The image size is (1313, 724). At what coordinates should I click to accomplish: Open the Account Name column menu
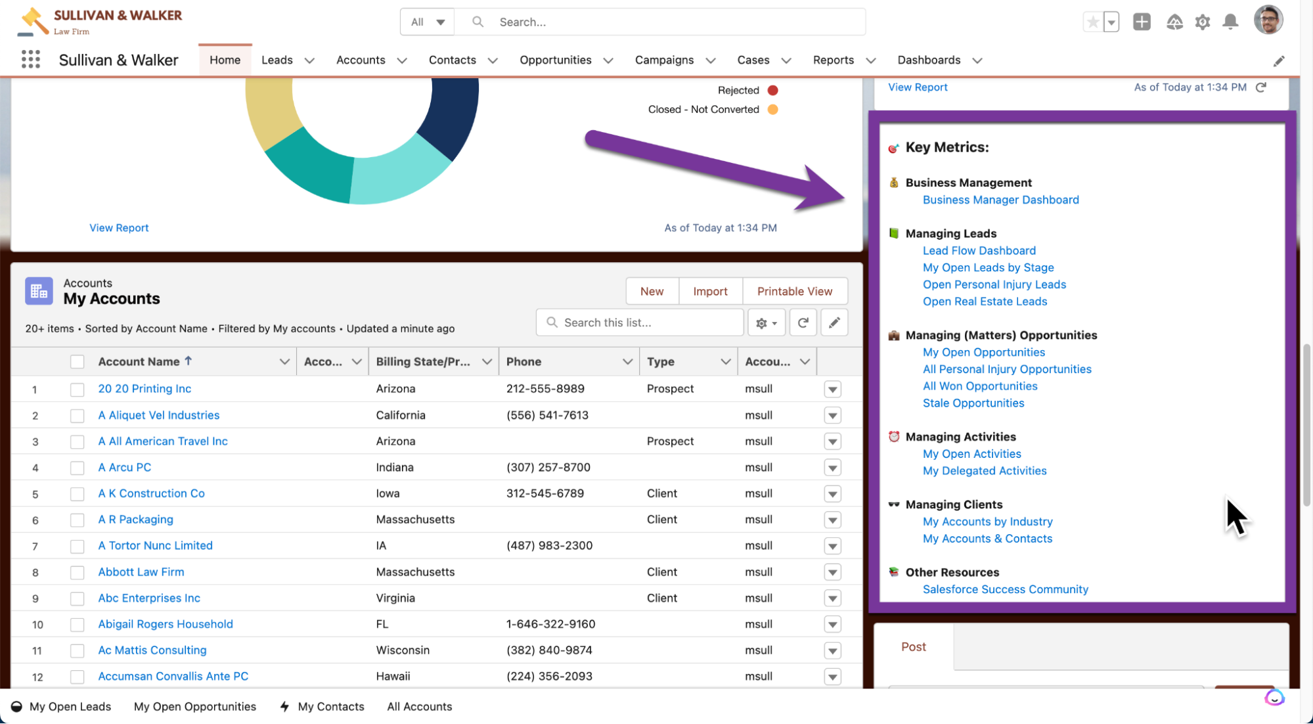(284, 362)
